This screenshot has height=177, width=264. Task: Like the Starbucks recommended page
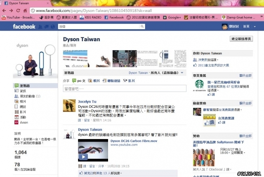211,95
